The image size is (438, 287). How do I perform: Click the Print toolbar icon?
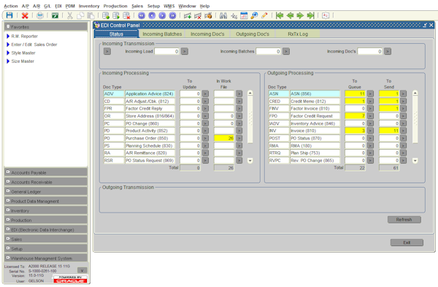[x=40, y=15]
